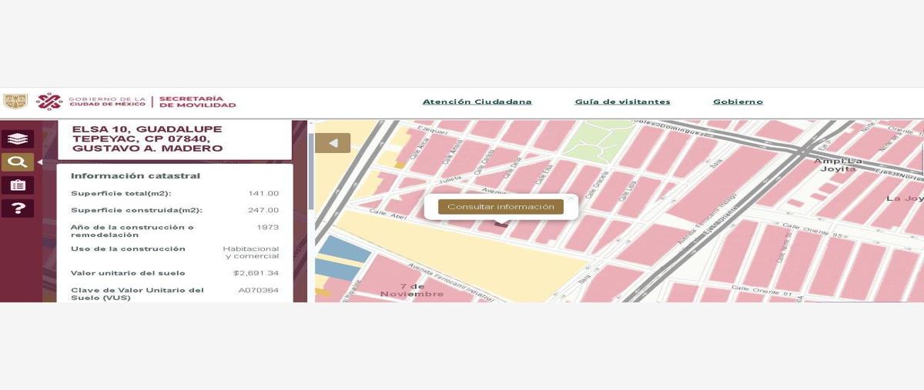
Task: Select the address heading ELSA 10, GUADALUPE TEPEYAC
Action: point(147,139)
